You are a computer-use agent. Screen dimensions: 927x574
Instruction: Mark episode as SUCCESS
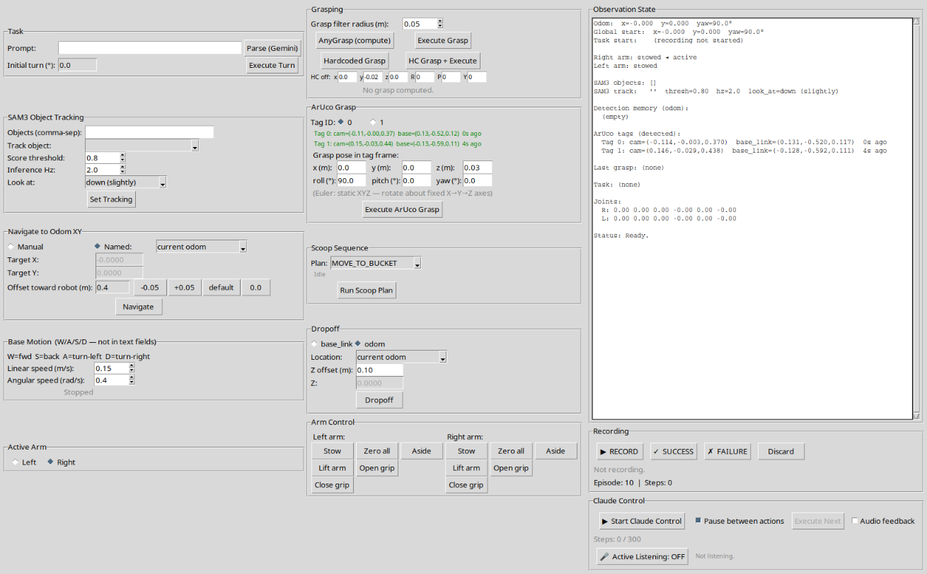(673, 451)
